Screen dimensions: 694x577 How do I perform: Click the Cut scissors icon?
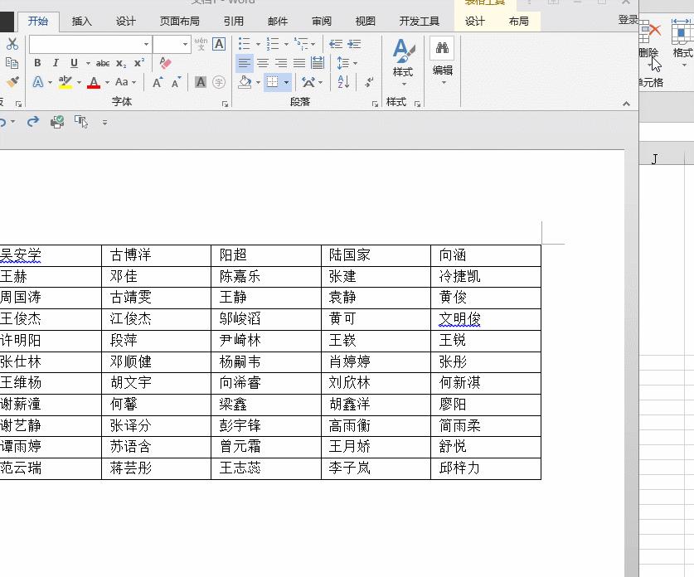click(12, 43)
